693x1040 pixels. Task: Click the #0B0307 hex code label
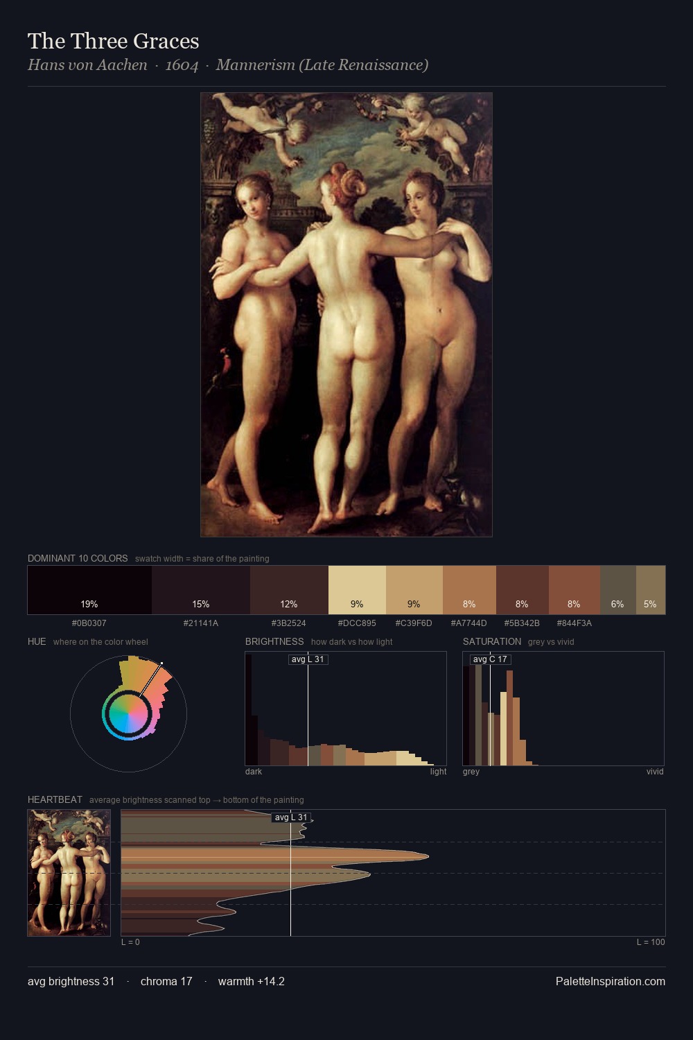click(89, 623)
